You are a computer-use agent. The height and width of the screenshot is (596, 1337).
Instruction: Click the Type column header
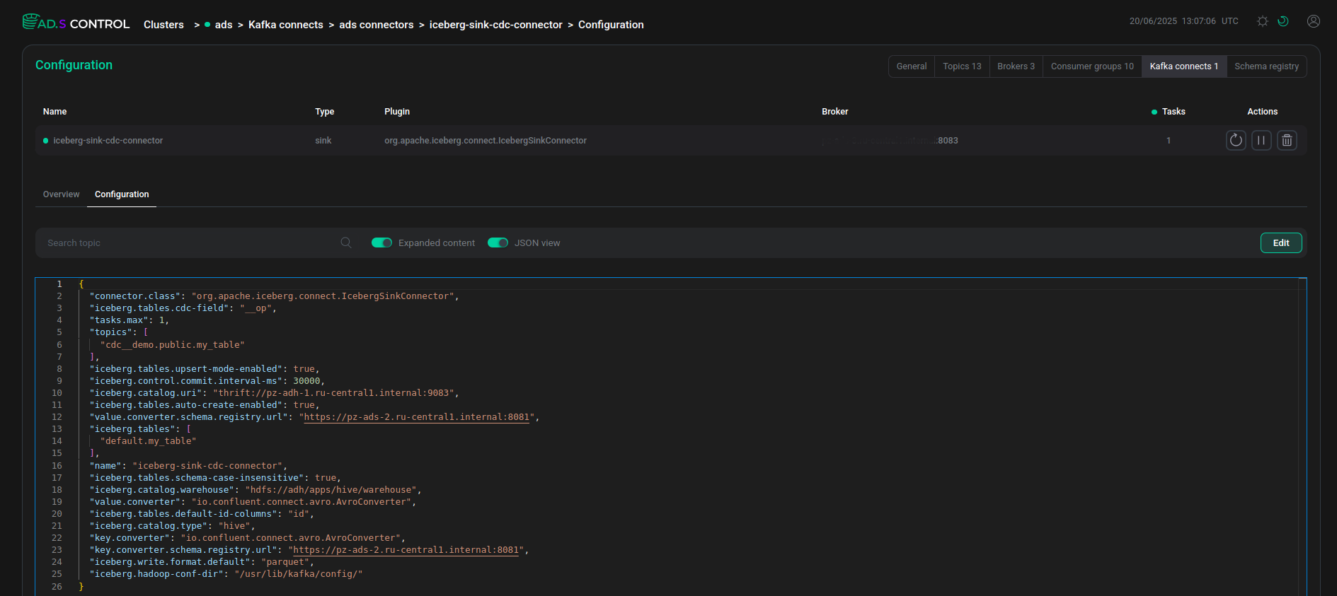click(x=325, y=112)
